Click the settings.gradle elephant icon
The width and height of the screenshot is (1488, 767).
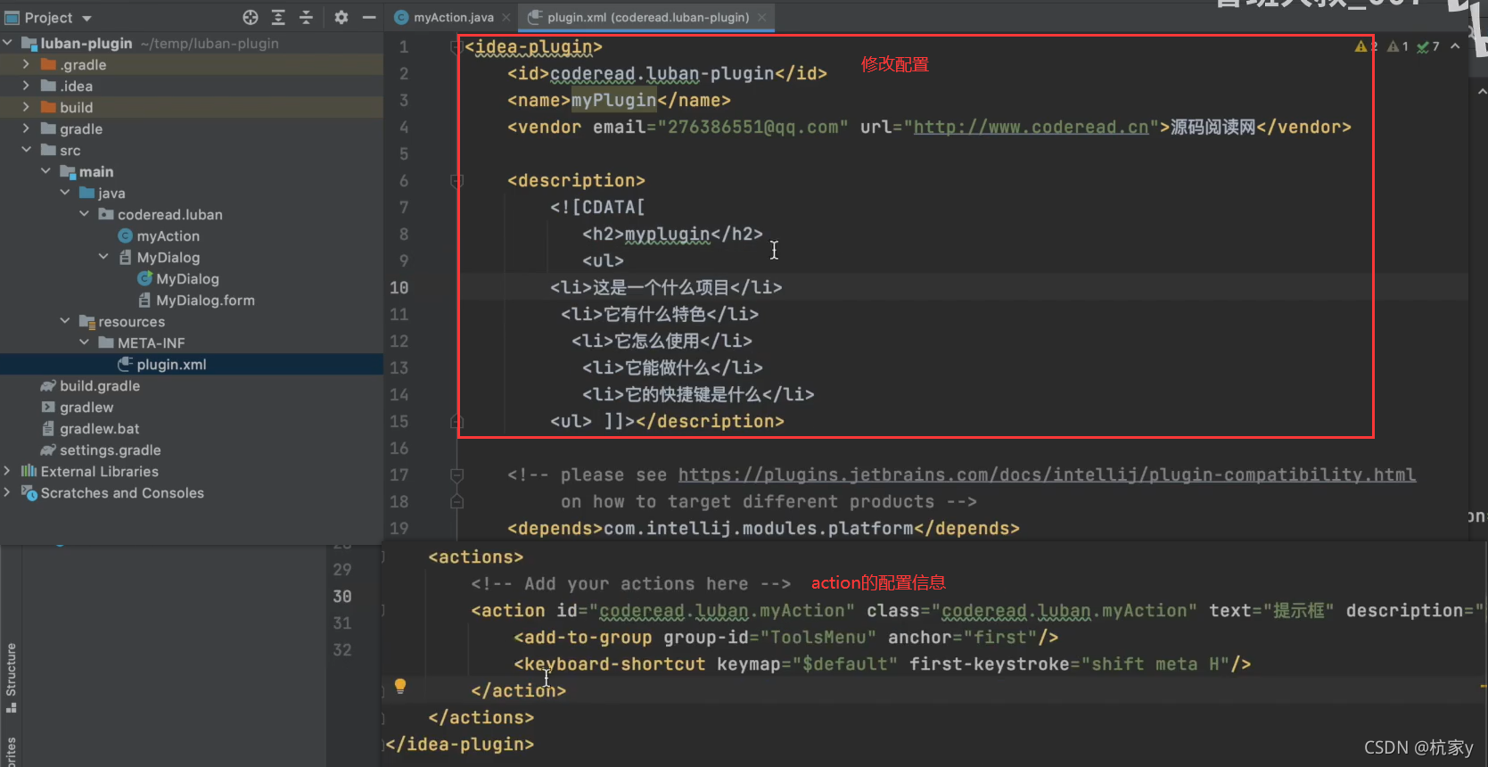point(48,450)
